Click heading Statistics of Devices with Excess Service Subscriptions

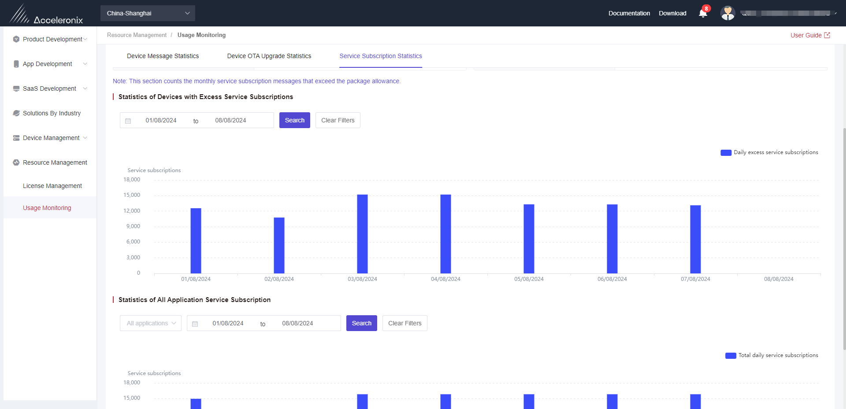pos(206,97)
